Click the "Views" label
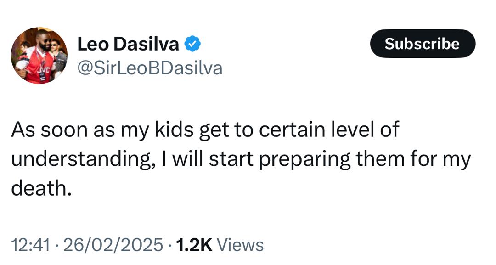 [240, 244]
